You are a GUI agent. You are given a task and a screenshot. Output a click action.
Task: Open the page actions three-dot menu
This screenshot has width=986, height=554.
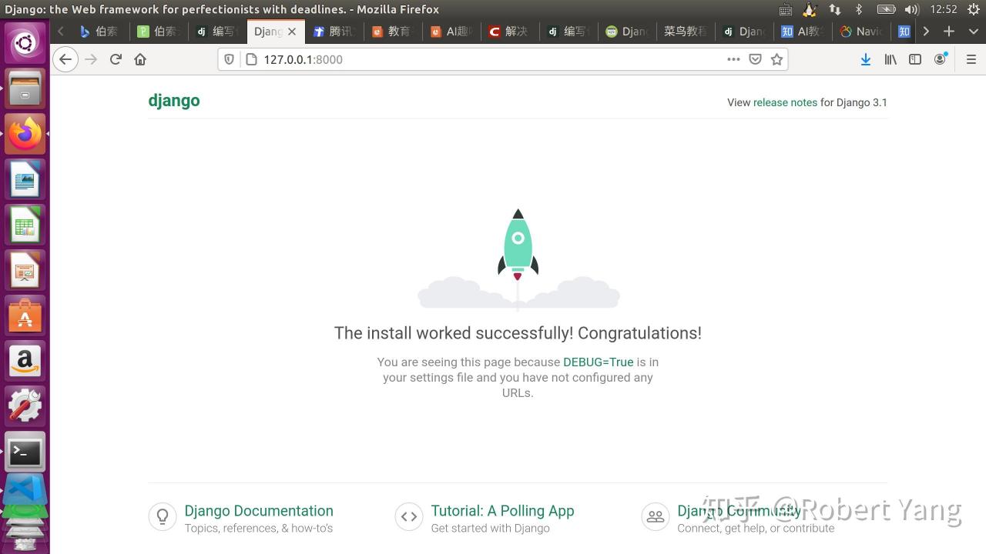(x=733, y=59)
